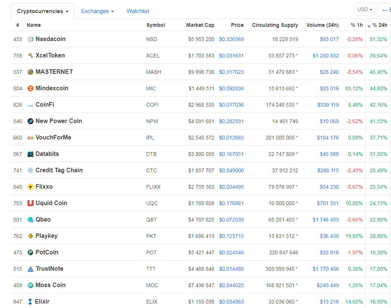The width and height of the screenshot is (391, 308).
Task: Click Nasdacoin 24h change 81,32%
Action: [379, 39]
